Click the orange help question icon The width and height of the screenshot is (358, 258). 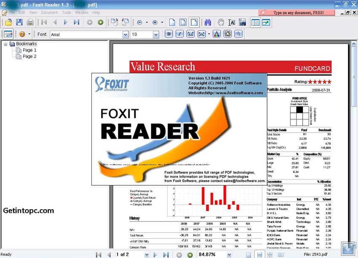(22, 34)
